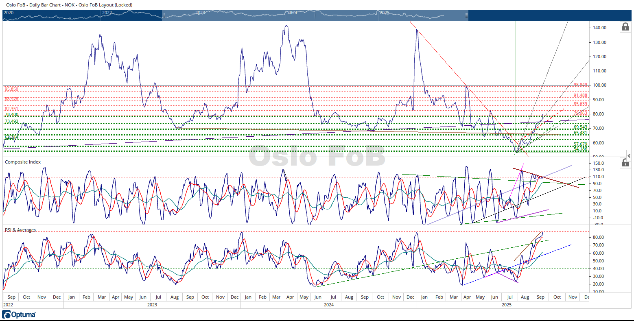
Task: Select 2022 in the overview timeline strip
Action: (107, 13)
